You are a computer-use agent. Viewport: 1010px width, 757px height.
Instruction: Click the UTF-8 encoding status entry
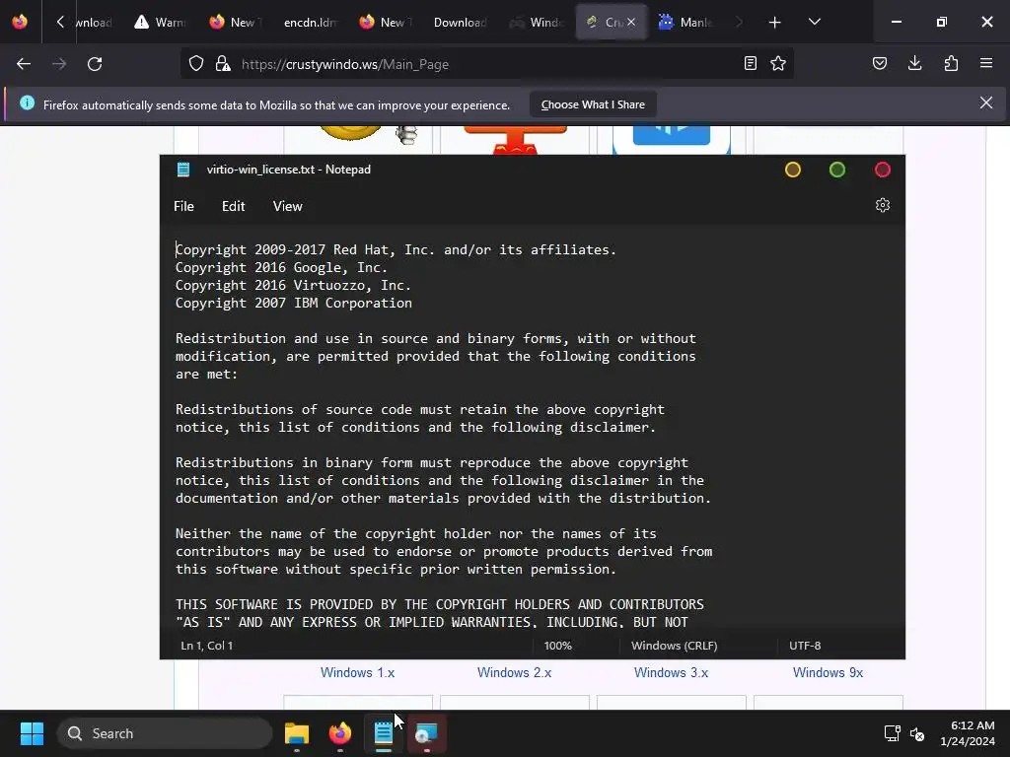point(805,646)
